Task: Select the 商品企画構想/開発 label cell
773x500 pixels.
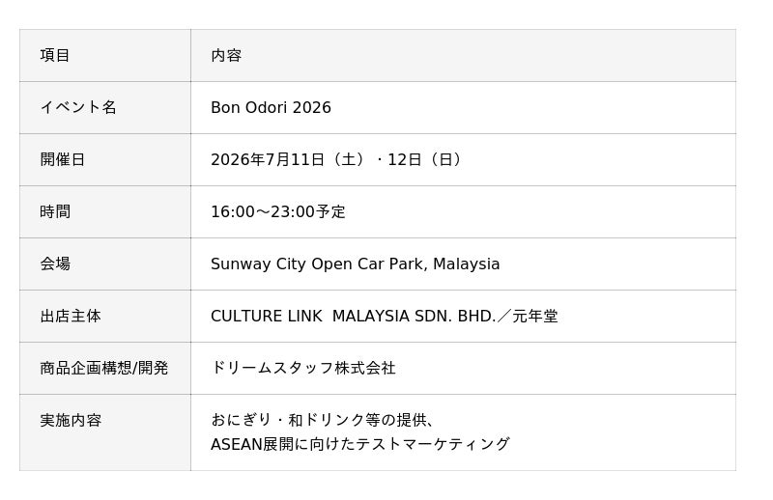Action: coord(105,368)
